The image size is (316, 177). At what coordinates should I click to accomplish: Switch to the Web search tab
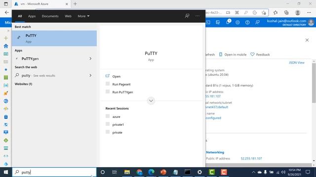68,16
